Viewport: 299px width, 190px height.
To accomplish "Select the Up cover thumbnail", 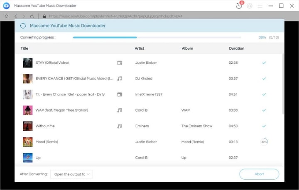I will (28, 158).
